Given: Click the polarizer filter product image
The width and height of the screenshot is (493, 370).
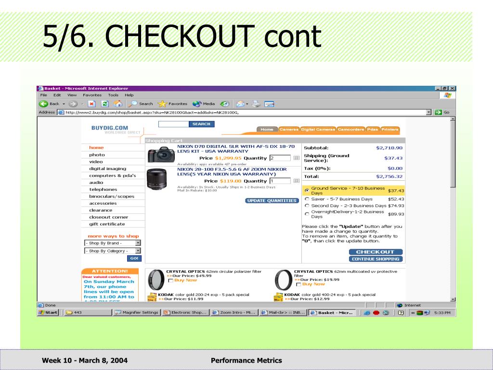Looking at the screenshot, I should [x=156, y=280].
